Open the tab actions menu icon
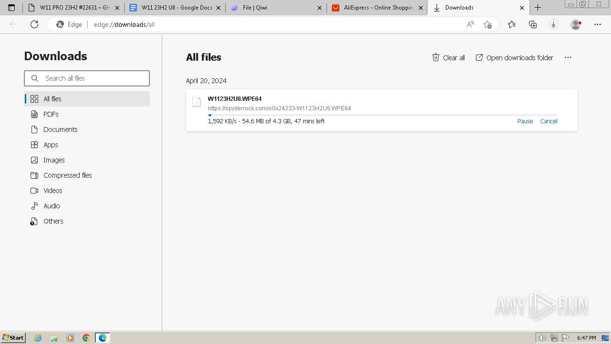Viewport: 611px width, 344px height. pos(11,8)
